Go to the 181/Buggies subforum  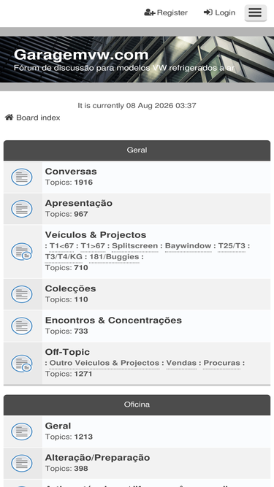coord(114,257)
